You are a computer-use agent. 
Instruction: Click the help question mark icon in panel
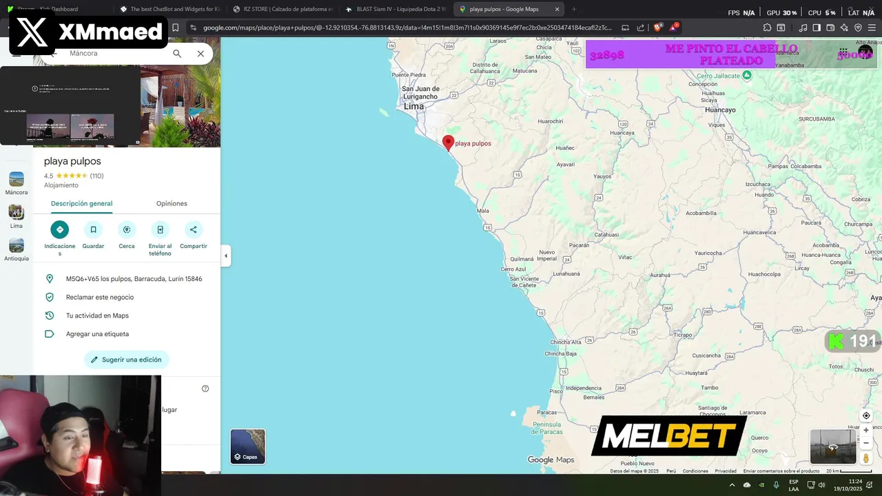pyautogui.click(x=205, y=389)
